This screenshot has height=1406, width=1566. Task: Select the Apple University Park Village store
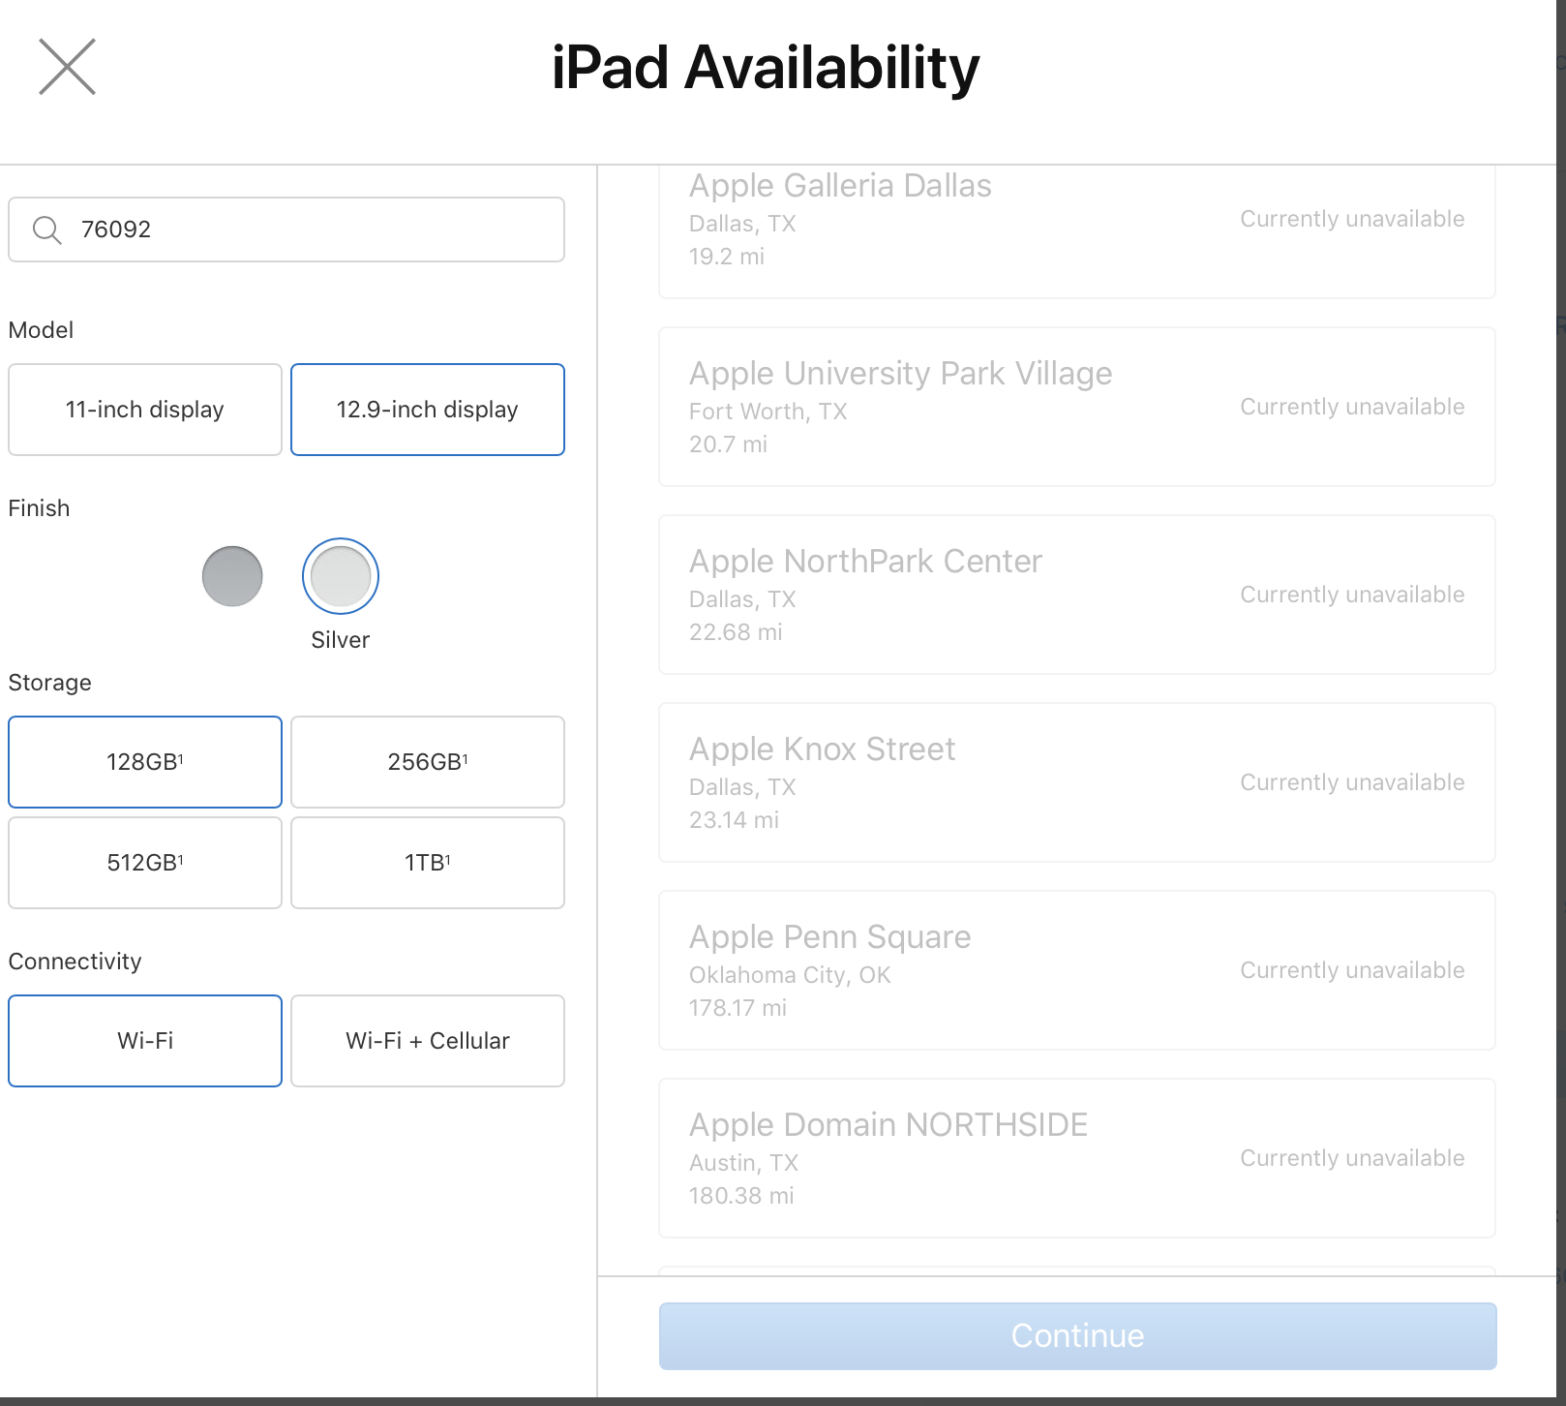pyautogui.click(x=1077, y=407)
